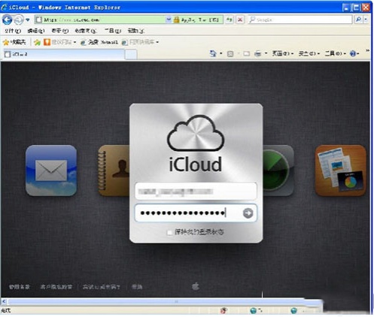Stop loading with the red X button
The image size is (374, 317).
coord(240,20)
